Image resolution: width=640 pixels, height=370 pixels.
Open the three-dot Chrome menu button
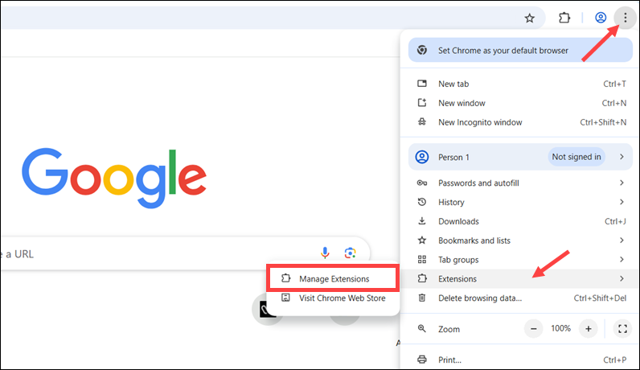pyautogui.click(x=625, y=18)
